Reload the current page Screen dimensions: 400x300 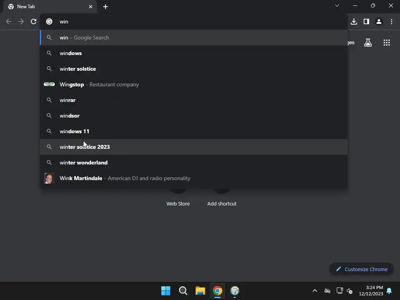coord(34,22)
